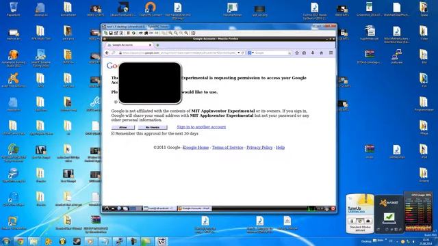This screenshot has height=246, width=438.
Task: Click the Firefox address bar URL
Action: tap(179, 53)
